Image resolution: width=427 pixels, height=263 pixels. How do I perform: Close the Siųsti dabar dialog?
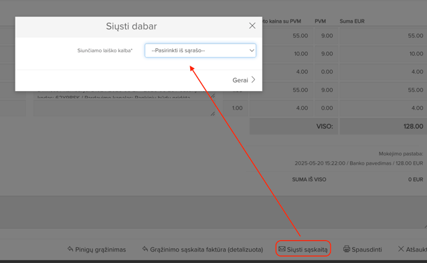tap(252, 26)
